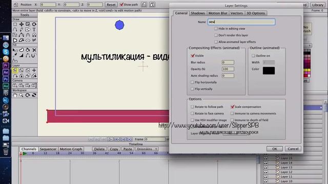The width and height of the screenshot is (328, 184).
Task: Open Adobe After Effects from the dock
Action: (x=6, y=72)
